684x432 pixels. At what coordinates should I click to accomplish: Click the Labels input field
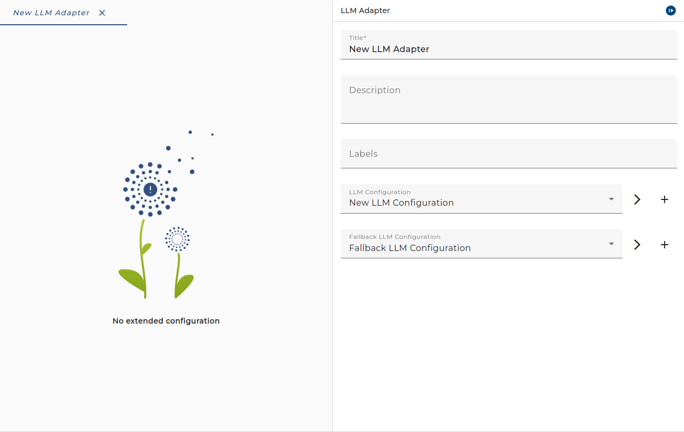click(509, 154)
